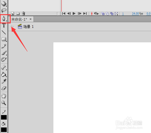The image size is (151, 133).
Task: Go to last frame
Action: (x=85, y=13)
